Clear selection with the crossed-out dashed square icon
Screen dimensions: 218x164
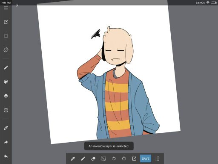[x=103, y=158]
